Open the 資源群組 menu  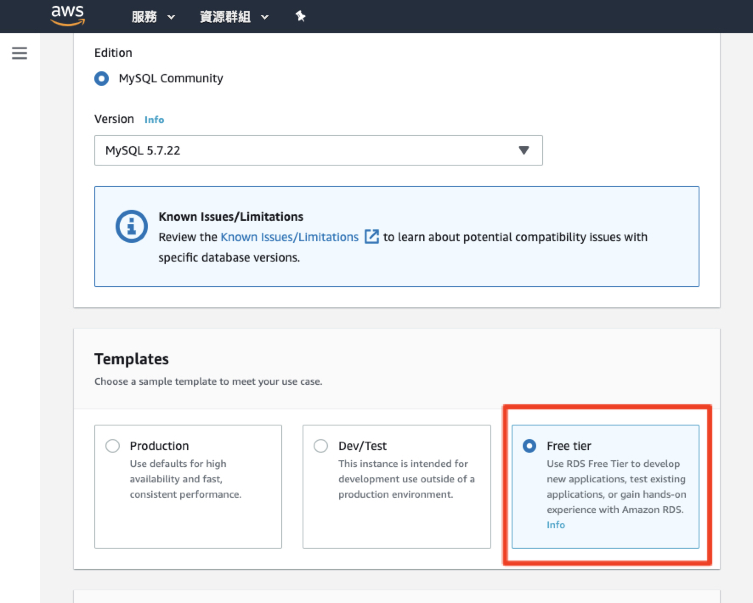(x=225, y=17)
